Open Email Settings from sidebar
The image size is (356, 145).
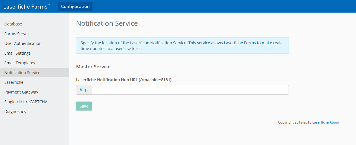click(x=17, y=53)
